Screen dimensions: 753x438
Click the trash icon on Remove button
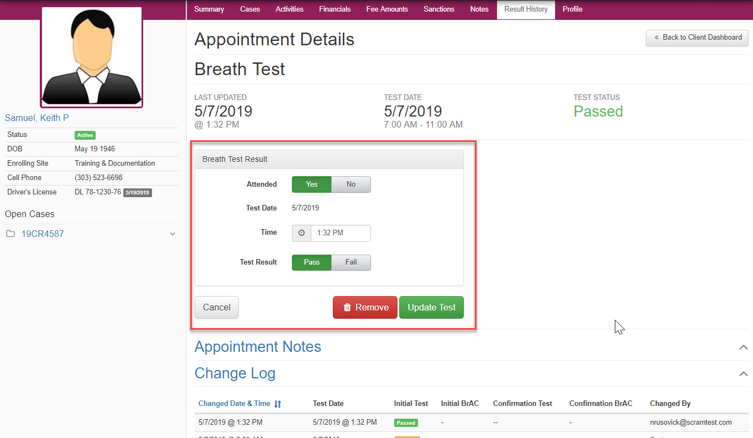pos(347,308)
